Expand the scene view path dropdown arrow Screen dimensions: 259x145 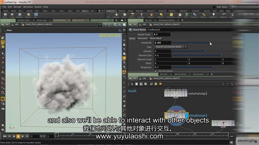(x=100, y=24)
